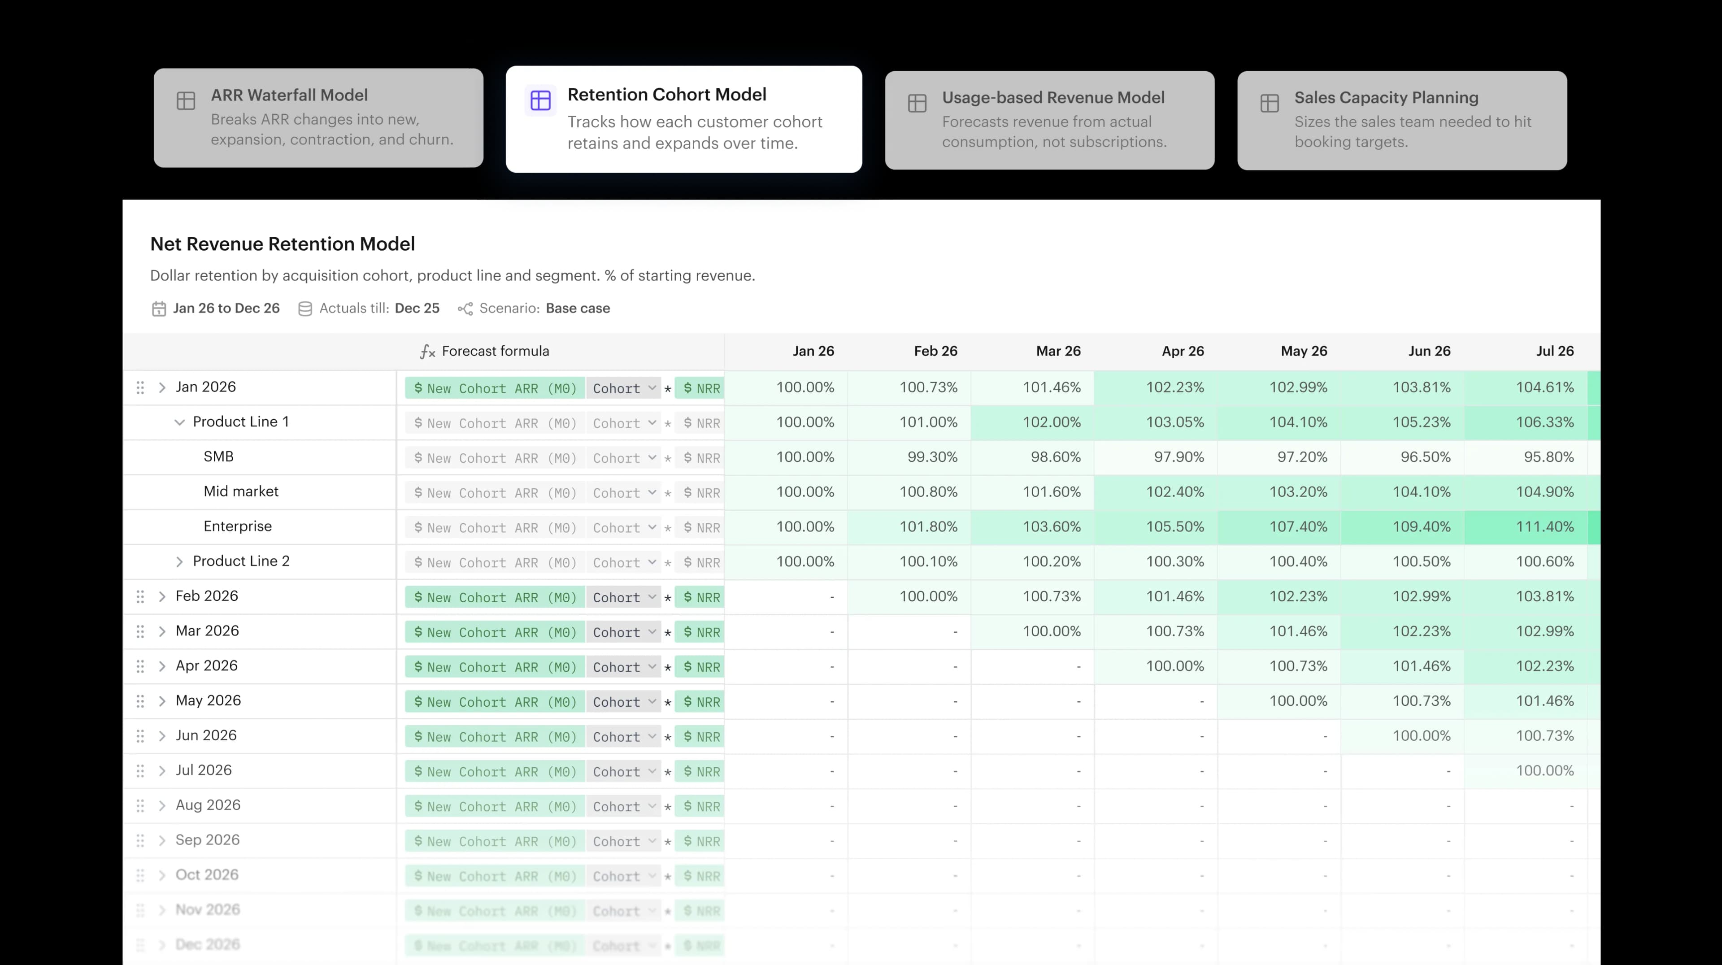
Task: Select the 99.30% SMB Feb 26 cell
Action: point(909,457)
